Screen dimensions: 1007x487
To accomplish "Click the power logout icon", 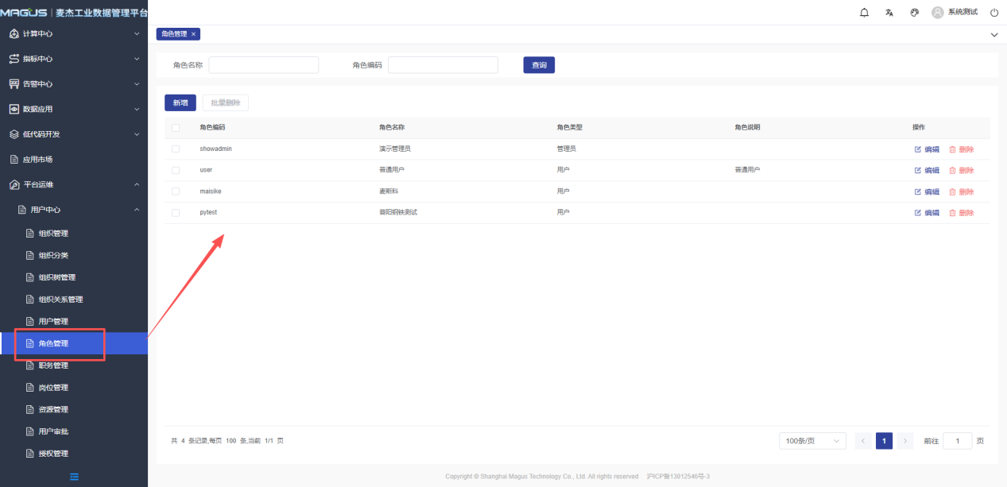I will 993,13.
